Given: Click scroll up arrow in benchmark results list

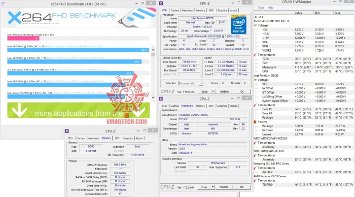Looking at the screenshot, I should tap(153, 50).
